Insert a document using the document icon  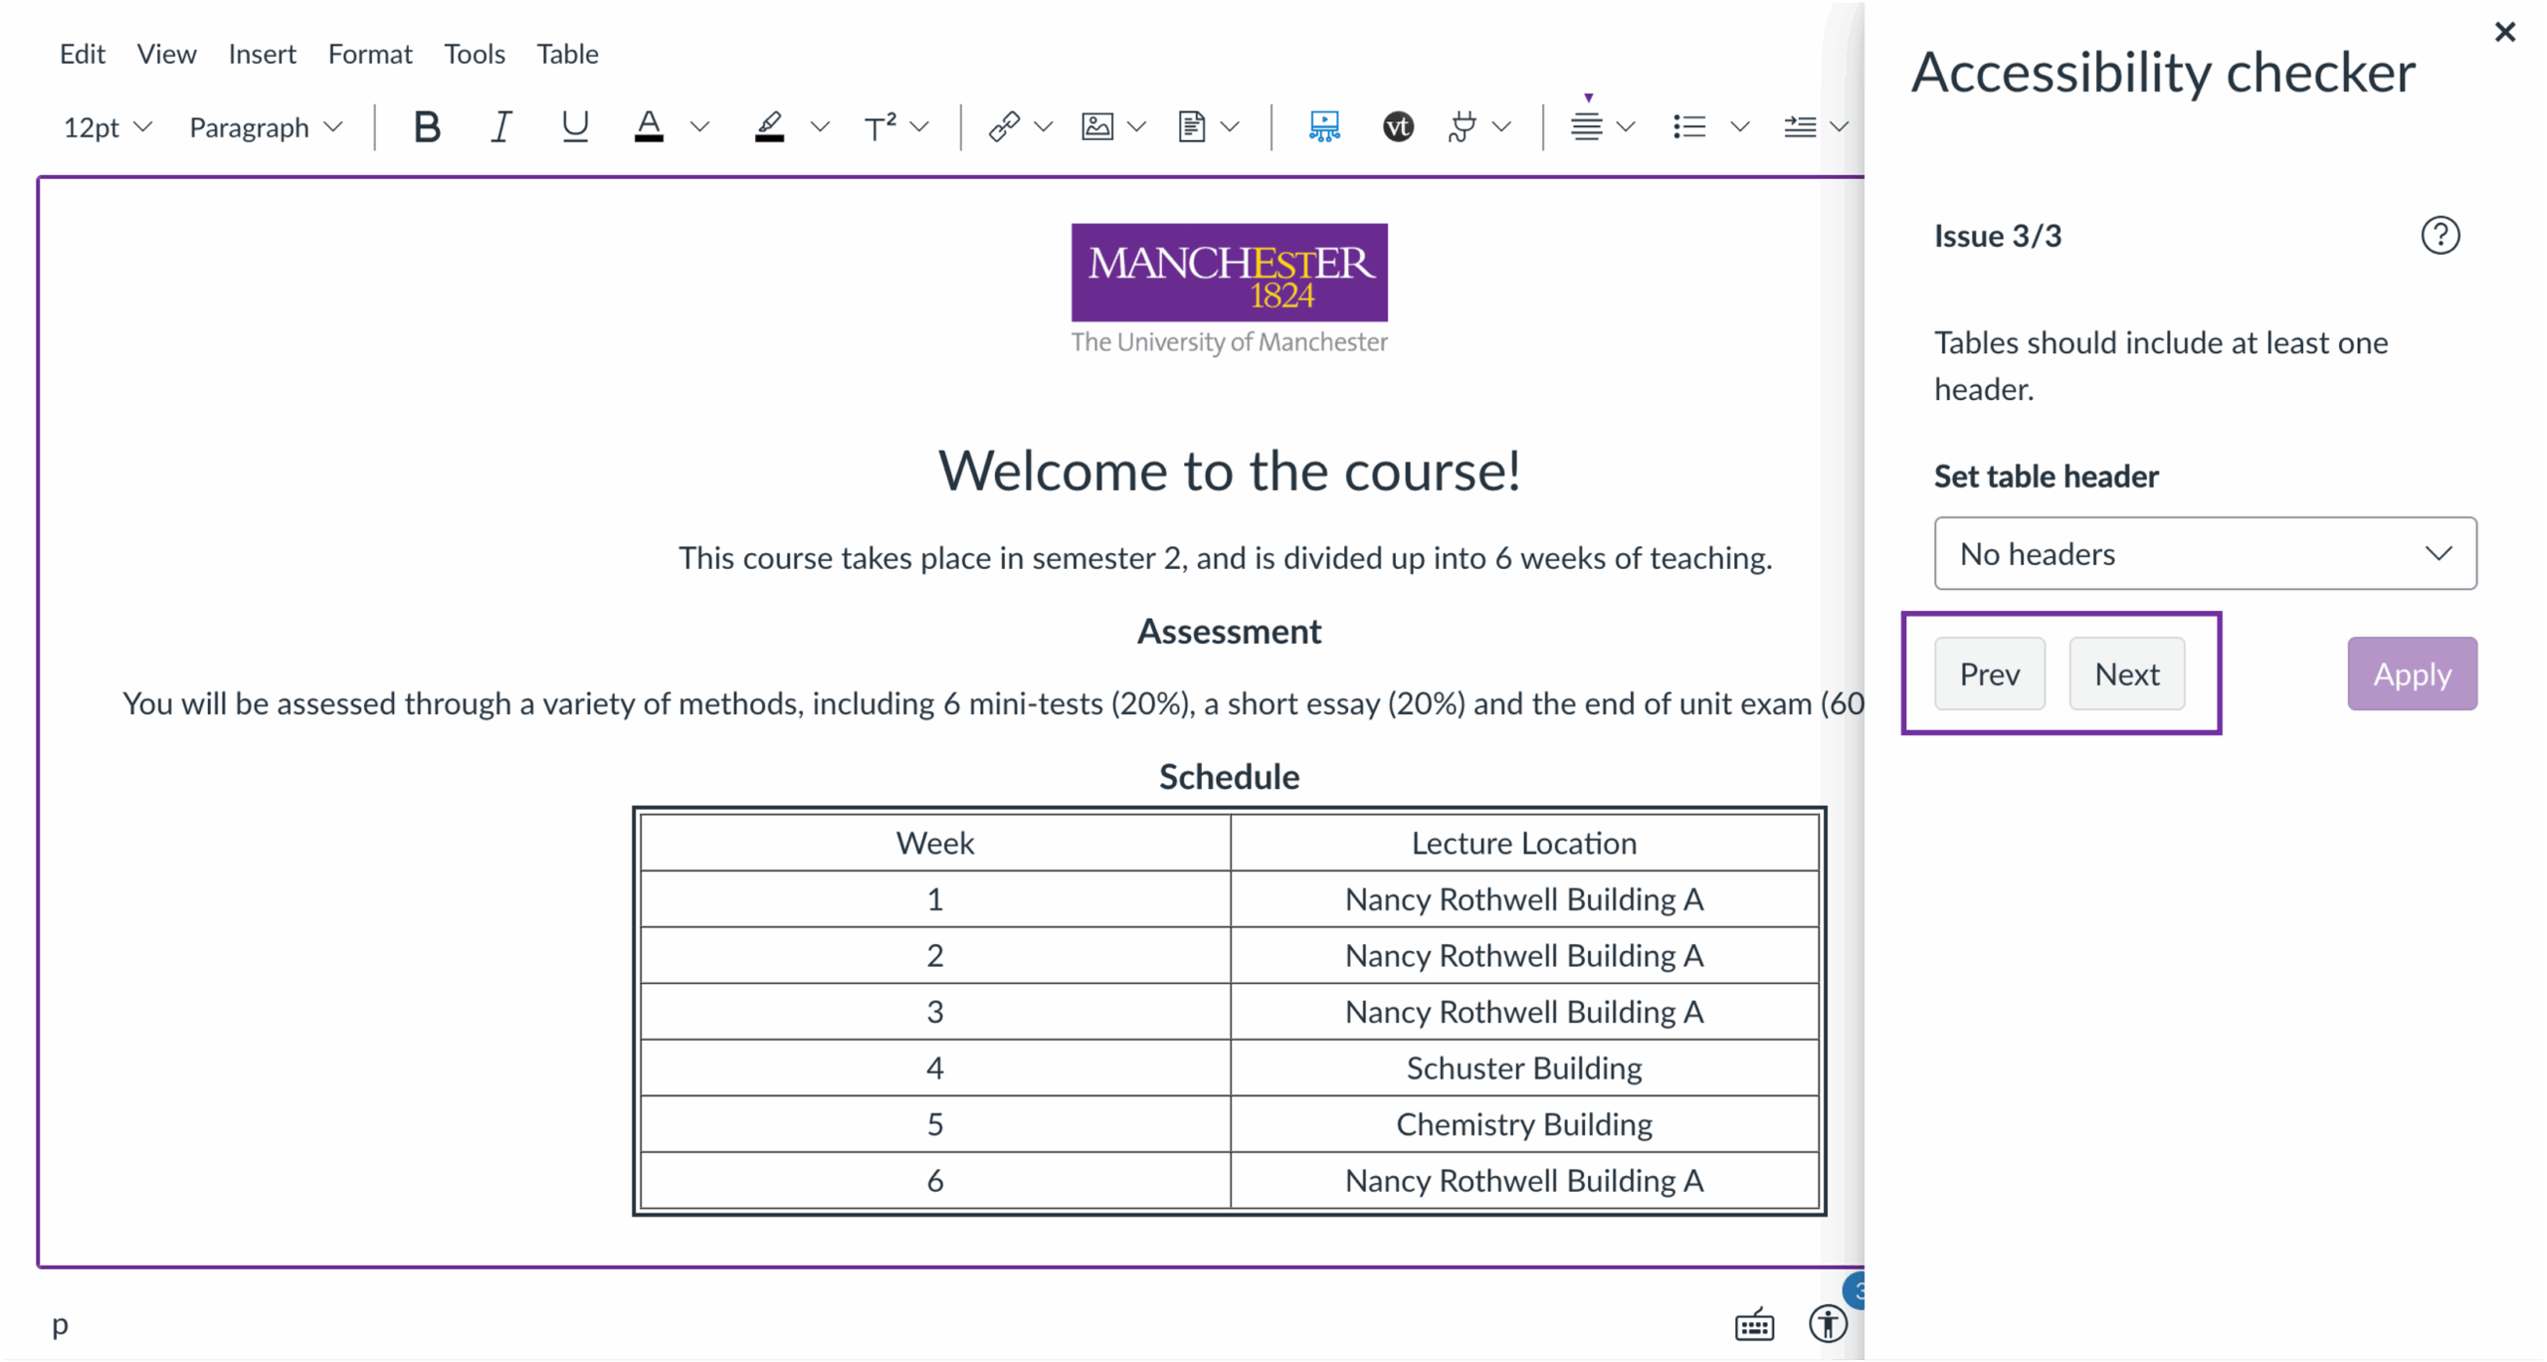(1192, 126)
